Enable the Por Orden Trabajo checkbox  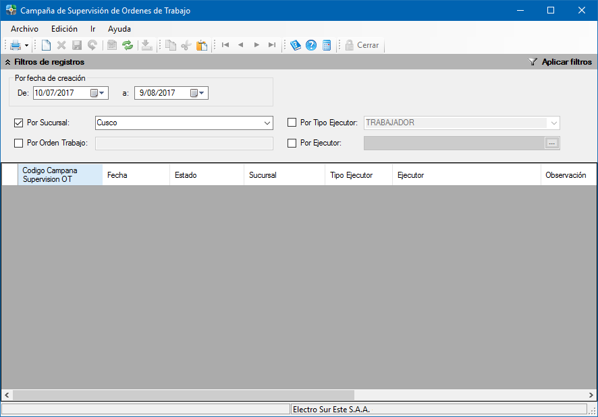pos(18,143)
